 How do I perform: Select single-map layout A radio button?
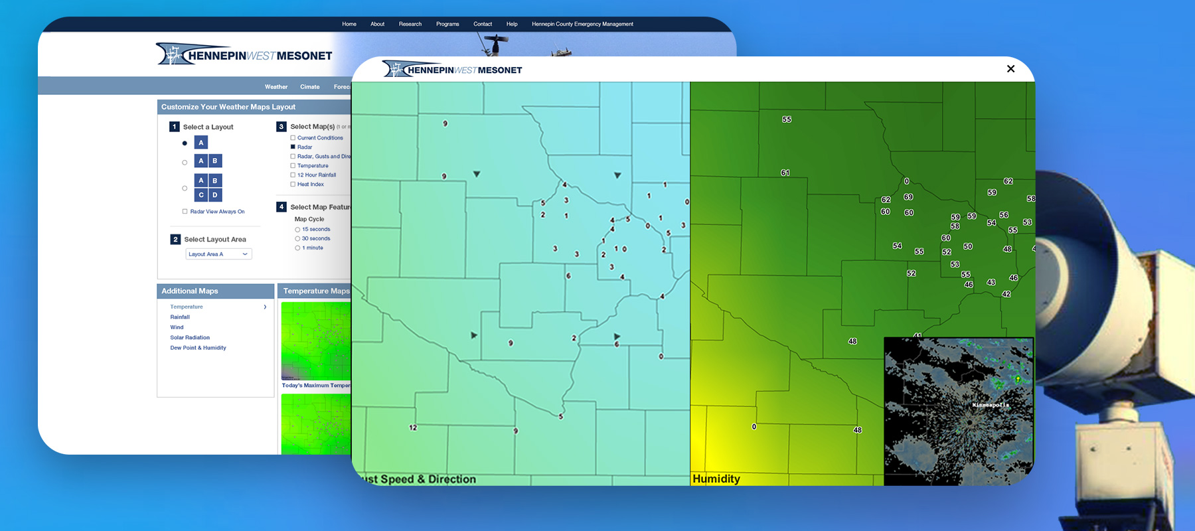click(x=185, y=143)
